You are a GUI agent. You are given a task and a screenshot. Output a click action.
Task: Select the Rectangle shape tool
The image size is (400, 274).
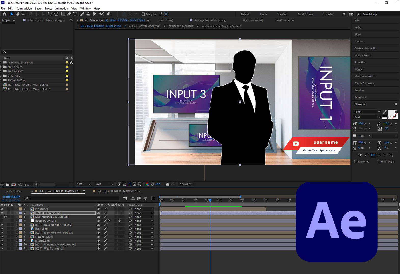[x=63, y=14]
